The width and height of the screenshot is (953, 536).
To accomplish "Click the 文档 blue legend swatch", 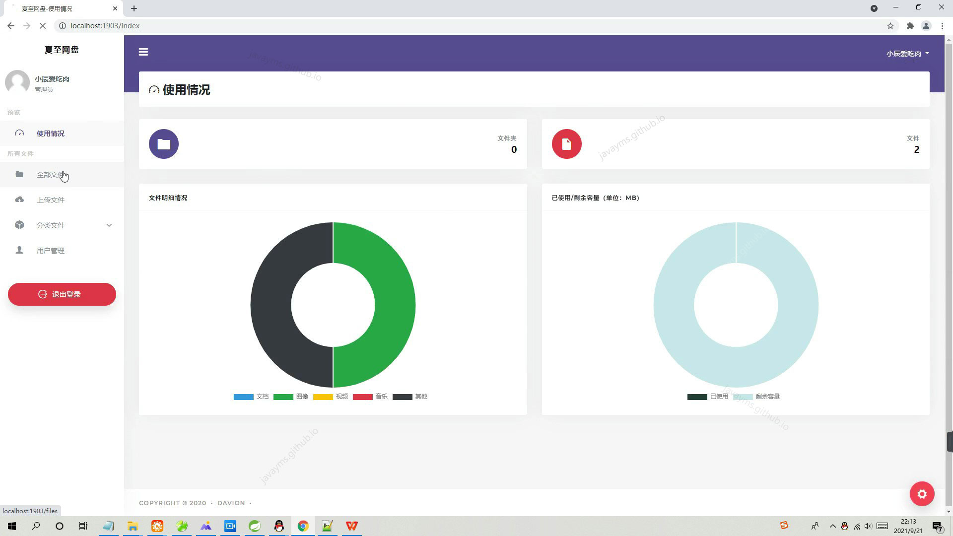I will [x=243, y=397].
